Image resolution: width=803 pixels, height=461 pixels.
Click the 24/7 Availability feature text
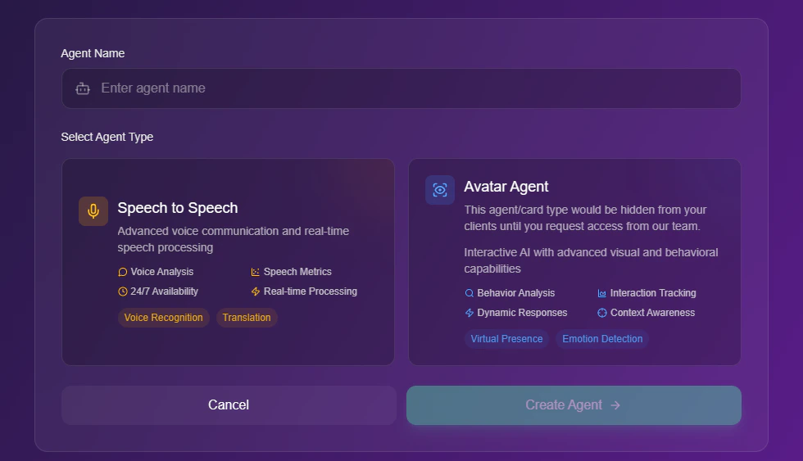pos(164,292)
